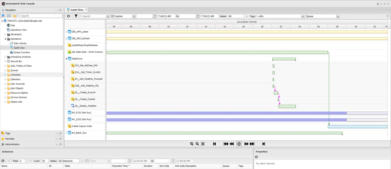
Task: Open the start date calendar picker
Action: coord(155,16)
